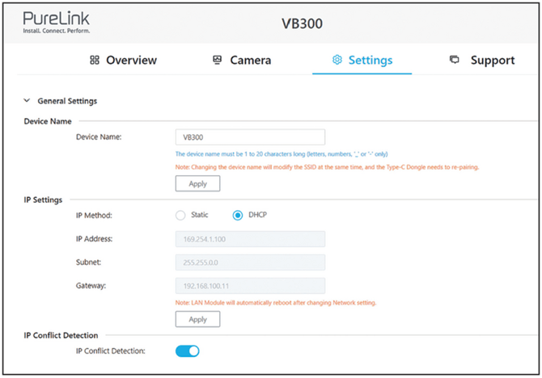
Task: Select the DHCP radio button
Action: (x=238, y=216)
